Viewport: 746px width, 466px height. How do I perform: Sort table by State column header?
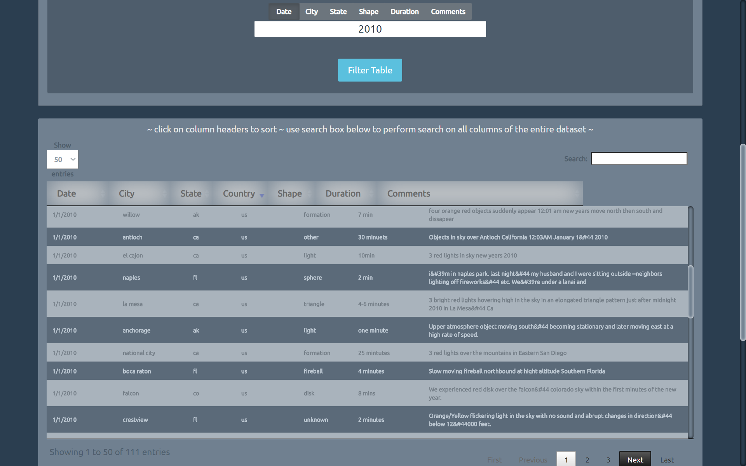pos(191,193)
